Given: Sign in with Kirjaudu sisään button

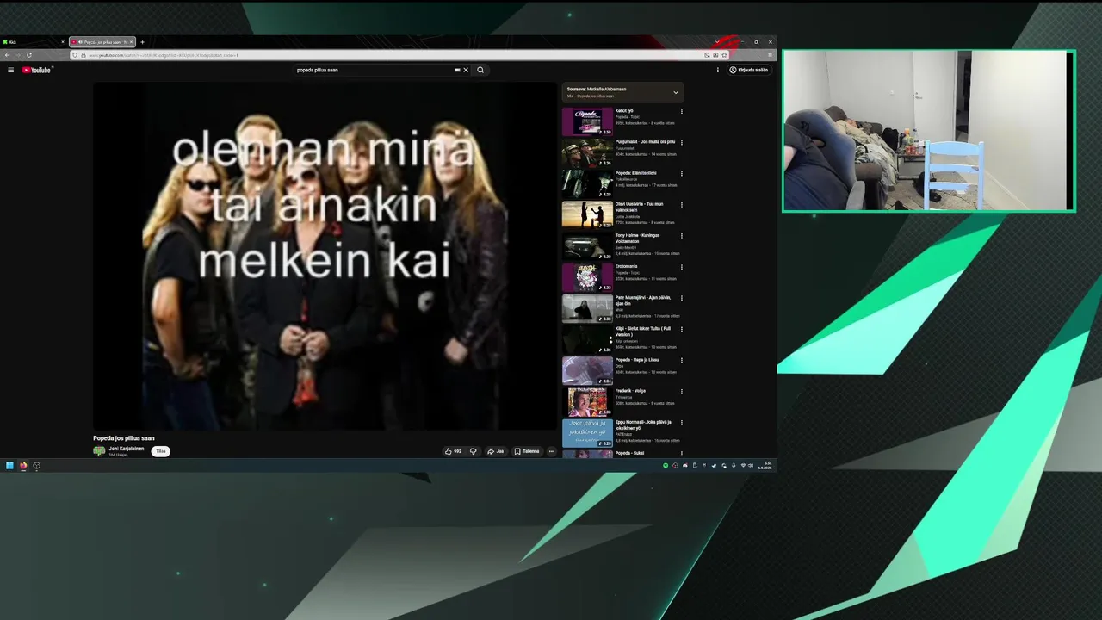Looking at the screenshot, I should pos(749,70).
